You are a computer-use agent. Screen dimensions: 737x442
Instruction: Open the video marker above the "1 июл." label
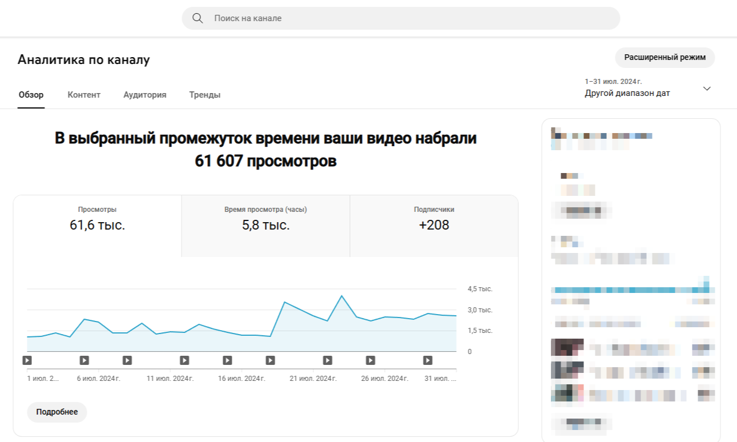pyautogui.click(x=27, y=360)
